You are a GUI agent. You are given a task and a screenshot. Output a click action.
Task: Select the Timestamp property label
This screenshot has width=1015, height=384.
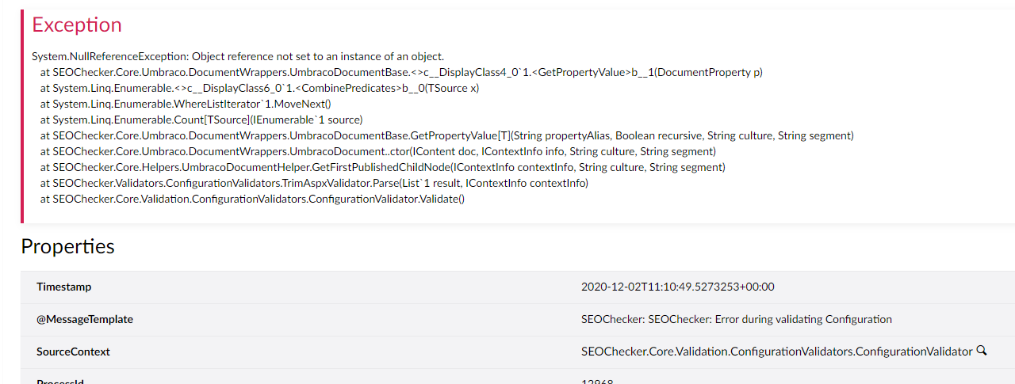tap(64, 287)
